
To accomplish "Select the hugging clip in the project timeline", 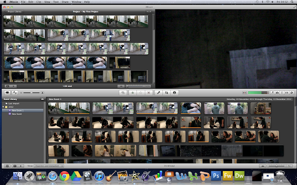I will click(55, 63).
